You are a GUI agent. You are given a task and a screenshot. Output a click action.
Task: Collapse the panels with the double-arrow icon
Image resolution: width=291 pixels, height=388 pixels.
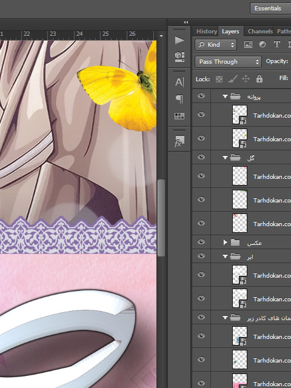click(186, 22)
